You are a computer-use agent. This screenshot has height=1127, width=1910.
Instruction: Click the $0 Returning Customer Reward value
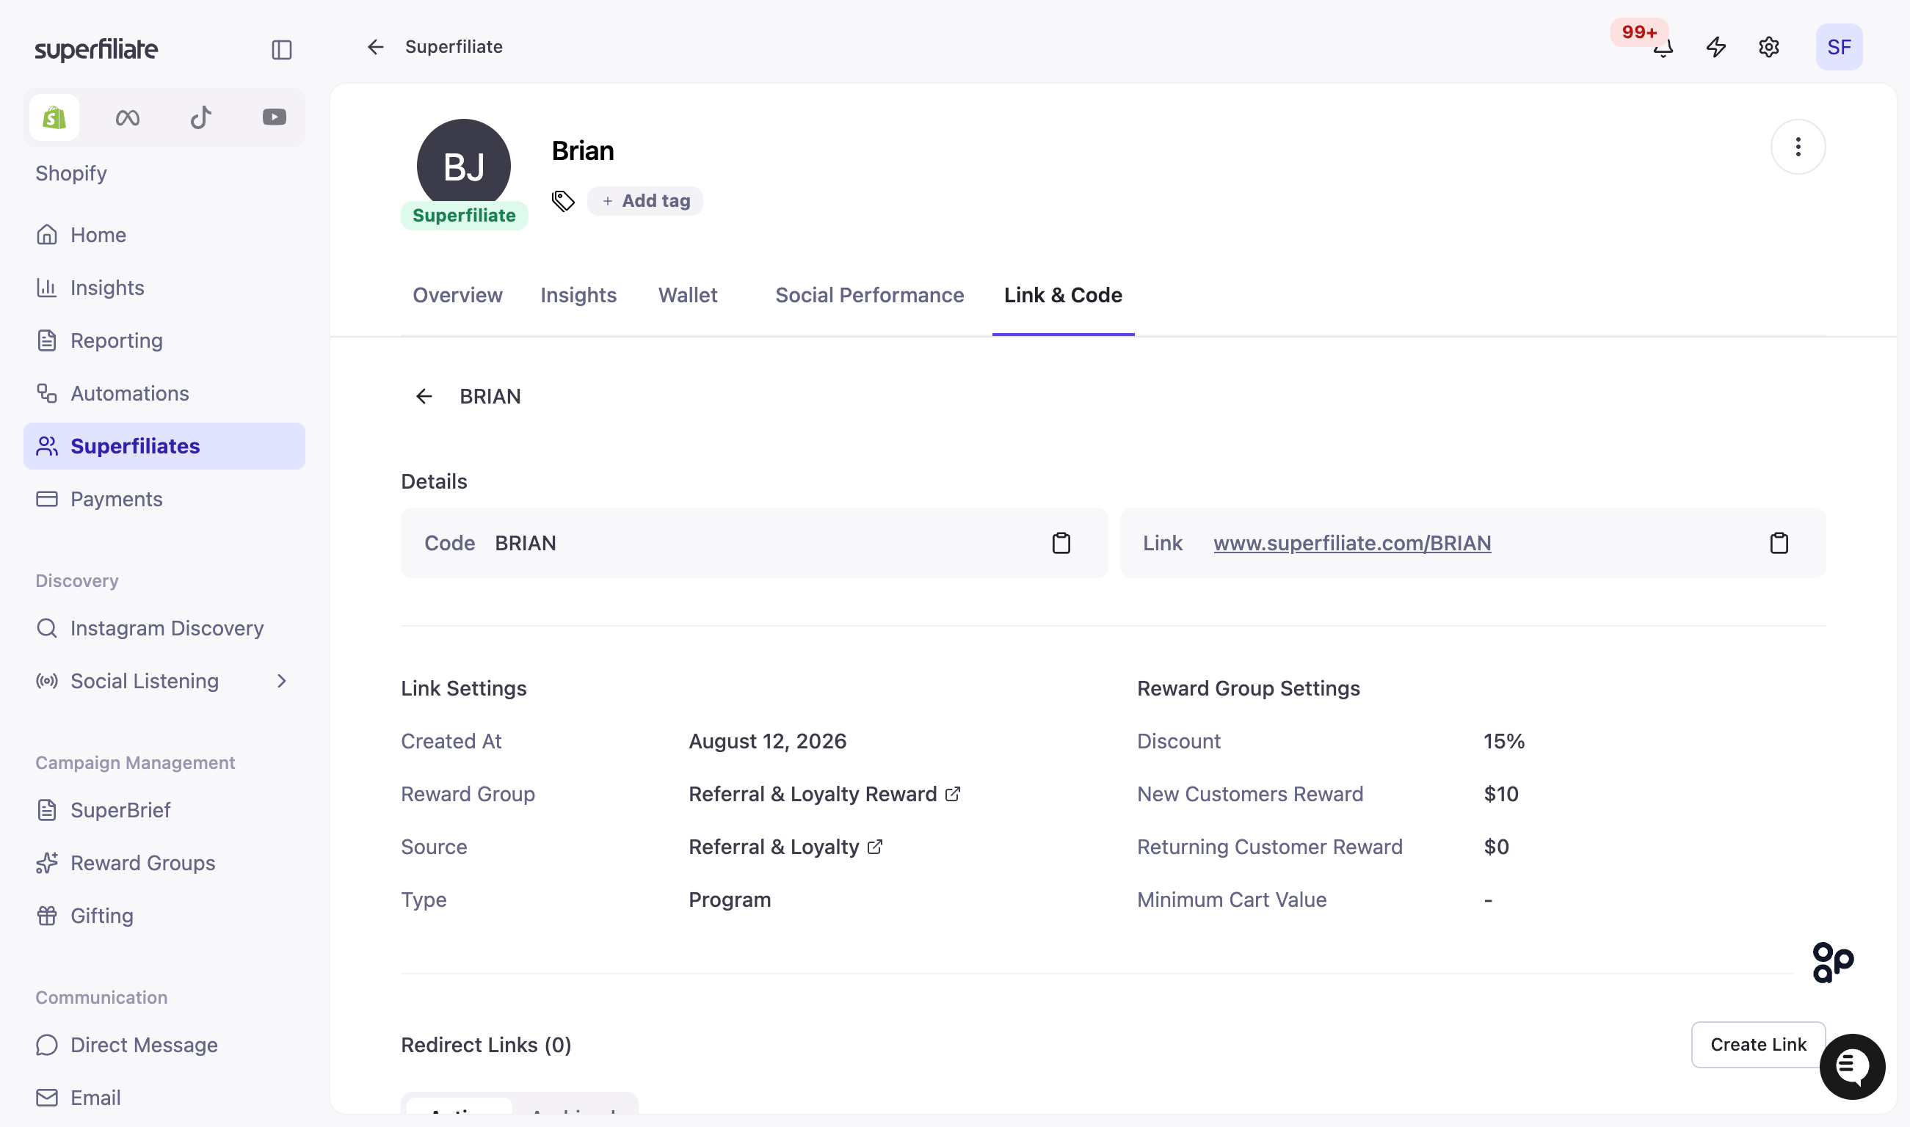(x=1496, y=847)
